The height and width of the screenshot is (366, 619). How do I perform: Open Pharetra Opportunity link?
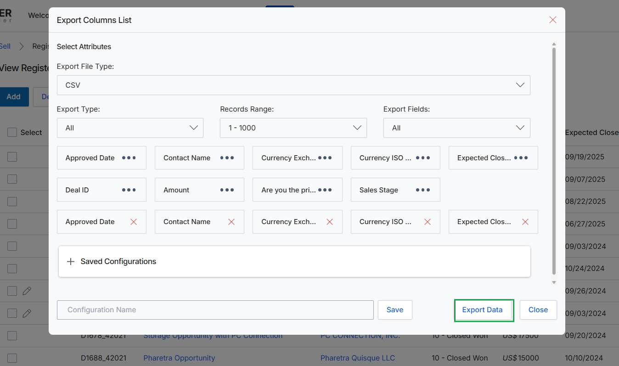179,358
